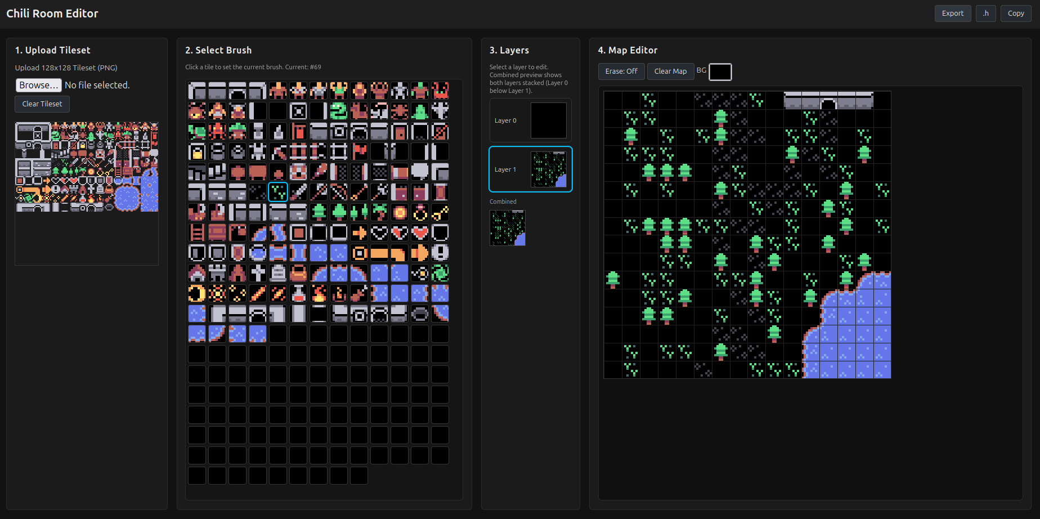Viewport: 1040px width, 519px height.
Task: Copy the map data
Action: [1016, 14]
